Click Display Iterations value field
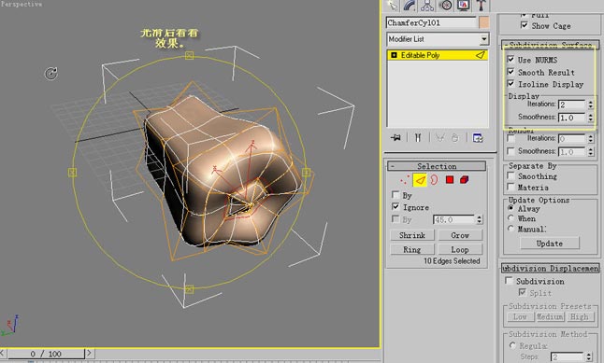604x363 pixels. [572, 105]
